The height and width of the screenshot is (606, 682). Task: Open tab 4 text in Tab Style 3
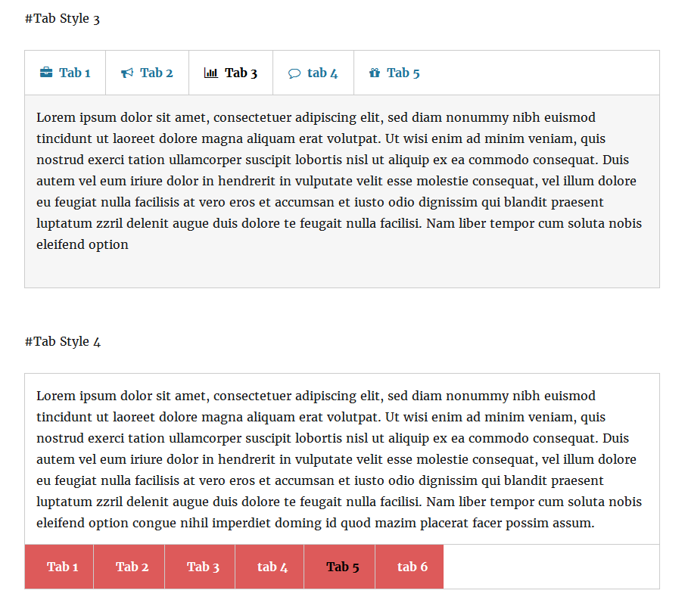(x=322, y=73)
